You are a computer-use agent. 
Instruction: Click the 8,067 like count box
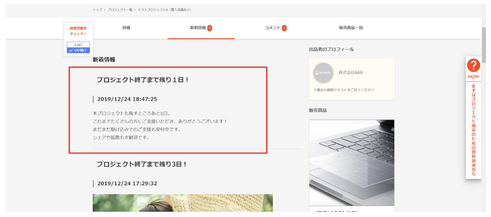tap(78, 45)
